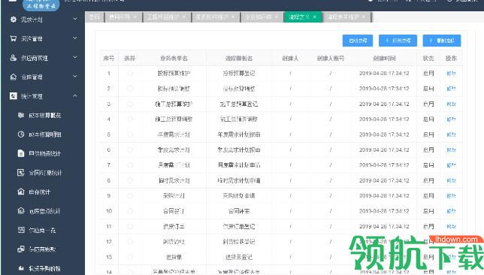Open the 供应商一览 menu item

point(42,230)
